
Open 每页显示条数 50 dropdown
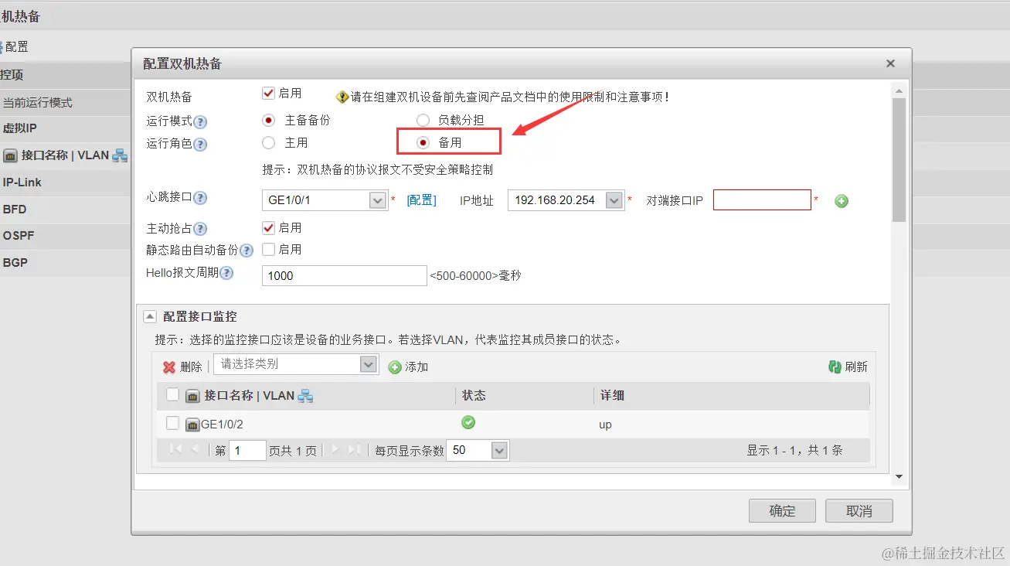499,450
